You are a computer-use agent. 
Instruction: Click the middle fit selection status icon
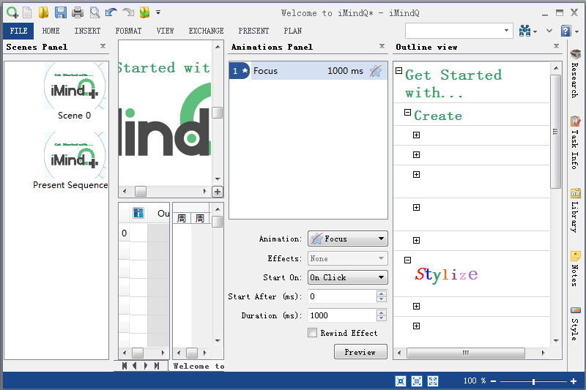[x=417, y=381]
